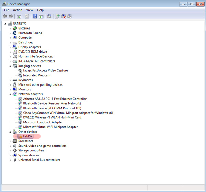This screenshot has width=206, height=192.
Task: Expand the System devices category
Action: [x=10, y=156]
